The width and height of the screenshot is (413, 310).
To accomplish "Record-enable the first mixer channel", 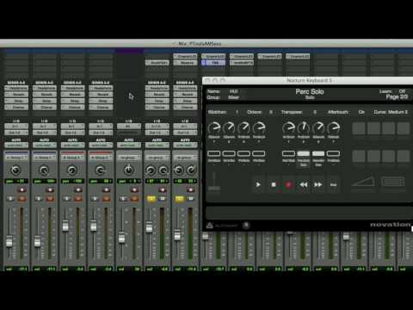I will tap(22, 189).
